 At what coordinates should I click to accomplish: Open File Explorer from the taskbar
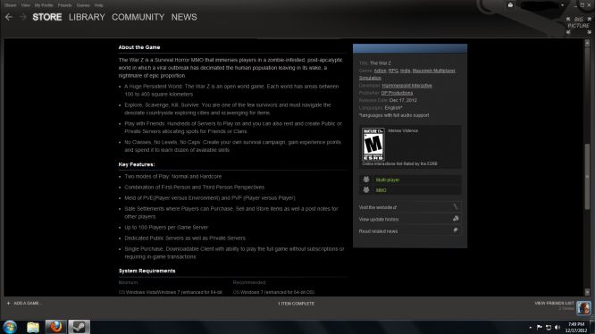pos(33,327)
